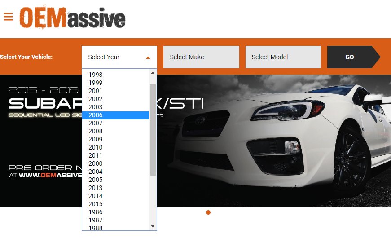Click the OEMassive logo

tap(72, 18)
